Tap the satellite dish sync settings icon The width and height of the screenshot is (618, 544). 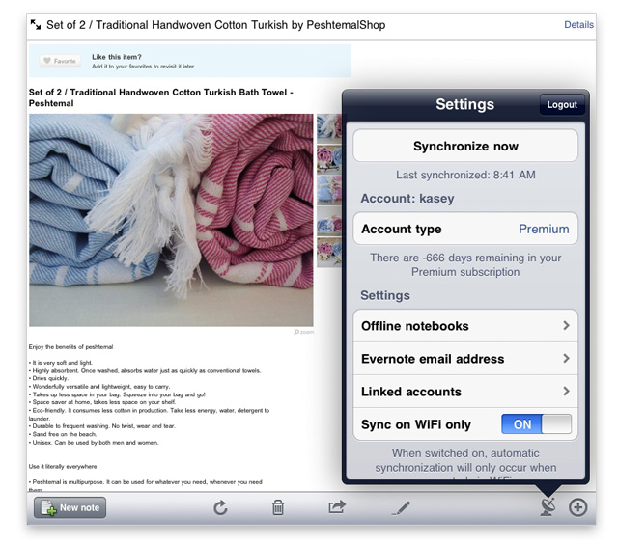548,507
